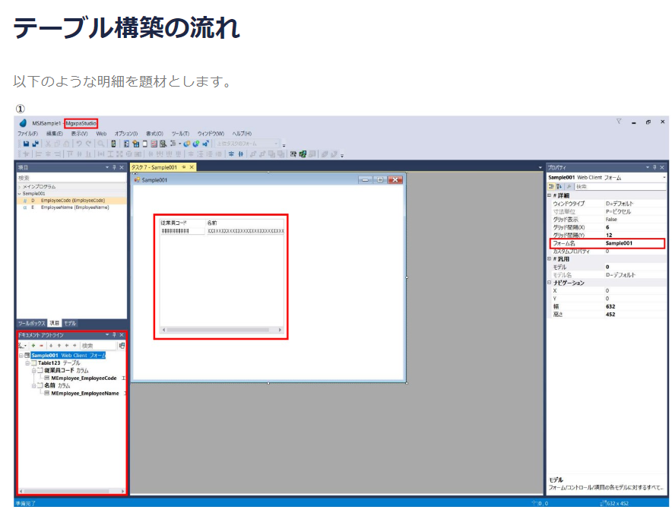Collapse the Table123 node in outline tree
Image resolution: width=672 pixels, height=516 pixels.
pyautogui.click(x=27, y=363)
